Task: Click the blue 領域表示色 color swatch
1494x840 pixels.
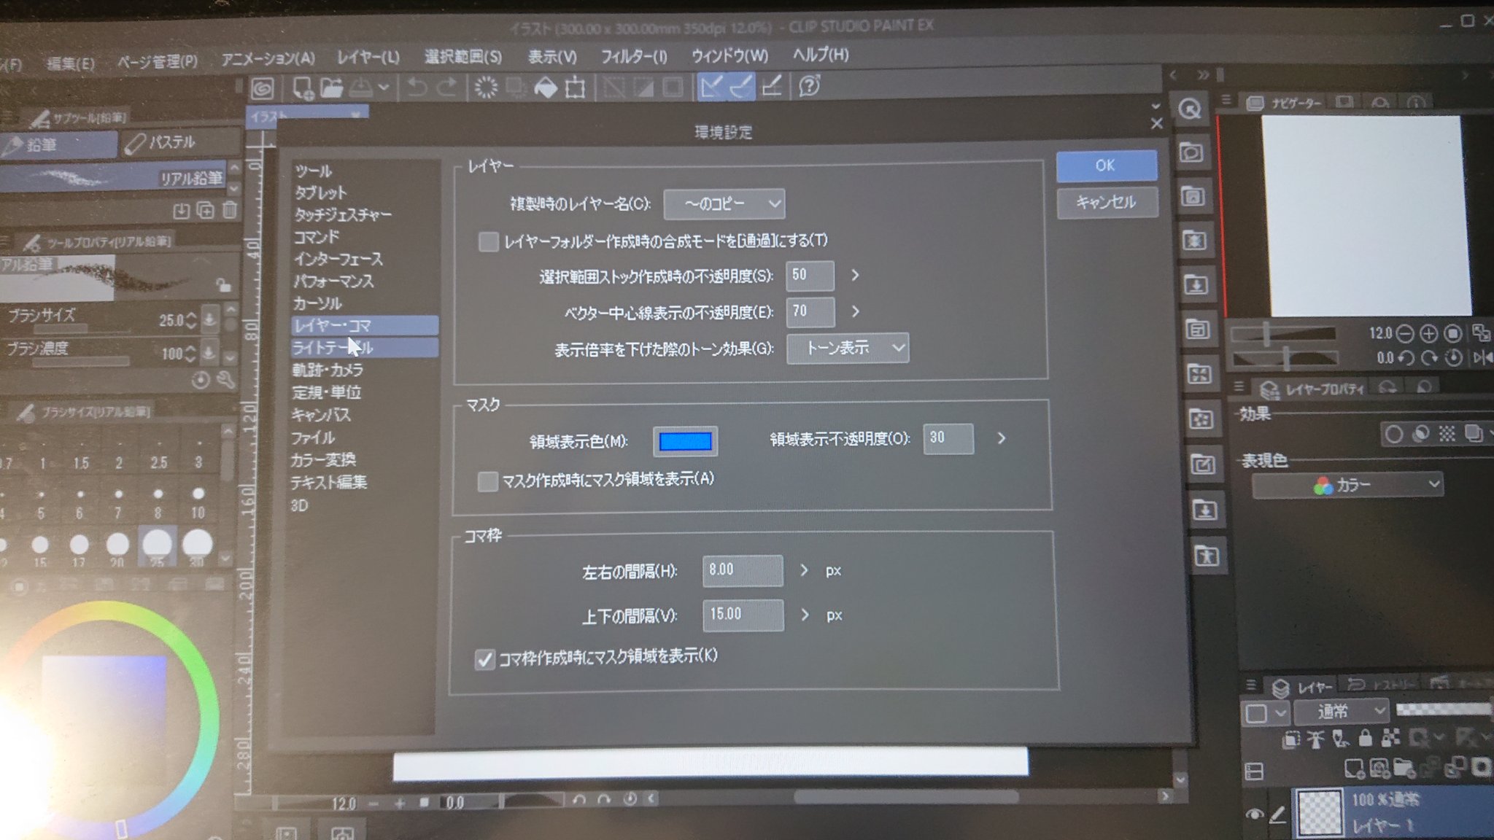Action: pyautogui.click(x=685, y=441)
